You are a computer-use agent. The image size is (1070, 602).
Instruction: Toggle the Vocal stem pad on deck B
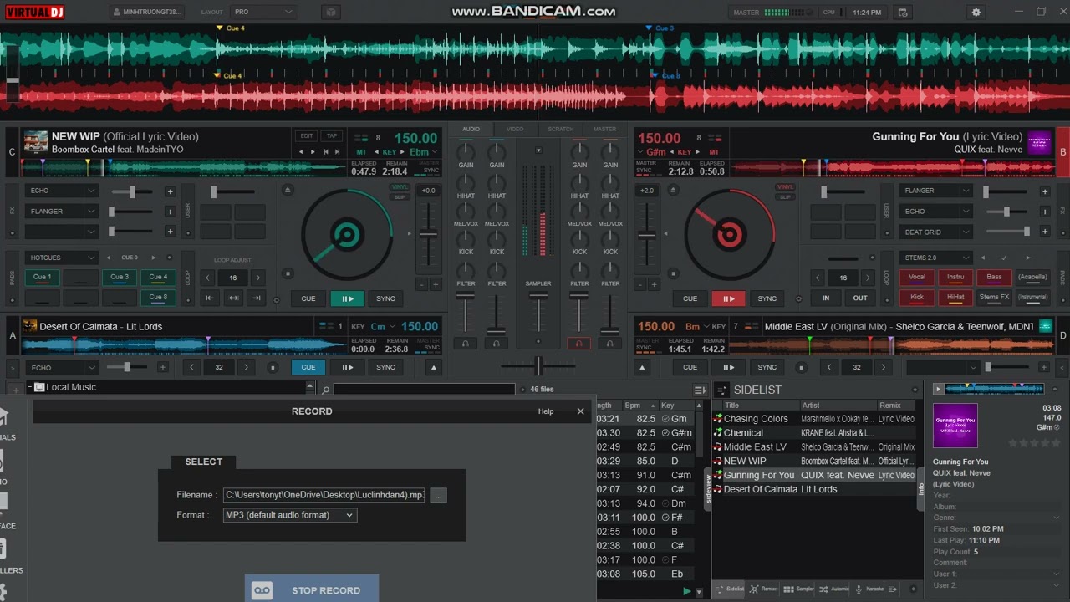click(x=917, y=277)
